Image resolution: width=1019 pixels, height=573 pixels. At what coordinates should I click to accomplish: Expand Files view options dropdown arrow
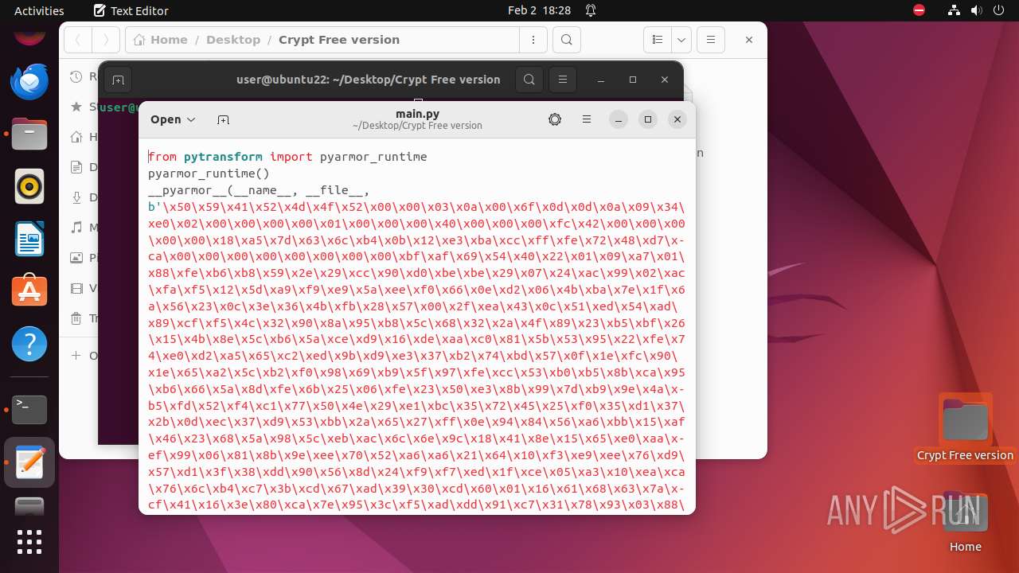[681, 40]
